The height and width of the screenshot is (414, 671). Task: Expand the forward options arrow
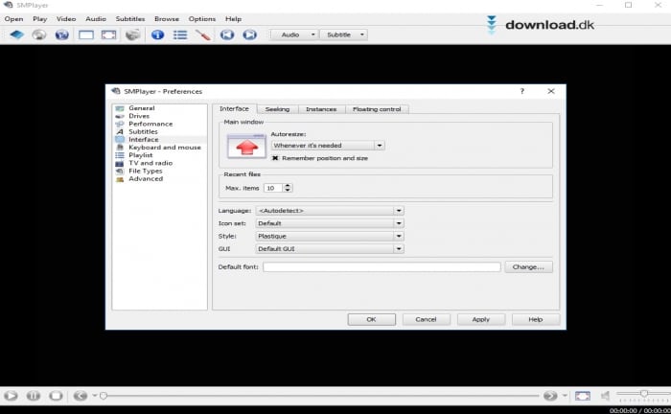point(565,396)
